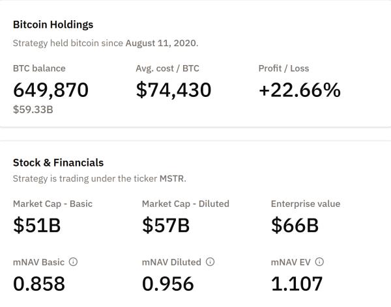
Task: Click the info icon next to mNAV EV
Action: point(319,262)
